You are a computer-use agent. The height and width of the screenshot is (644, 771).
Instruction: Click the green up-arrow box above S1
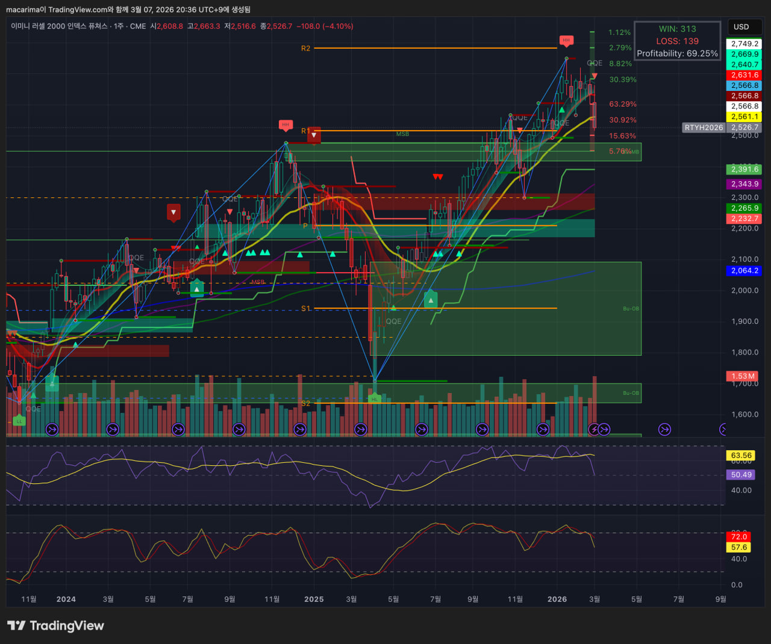point(431,300)
